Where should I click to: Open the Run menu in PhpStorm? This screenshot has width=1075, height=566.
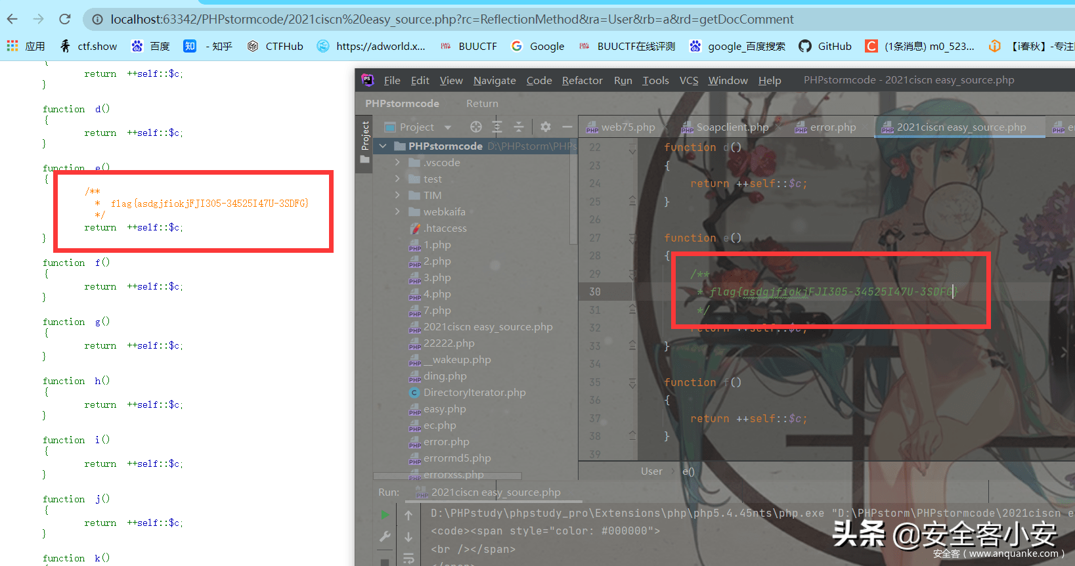click(x=623, y=80)
